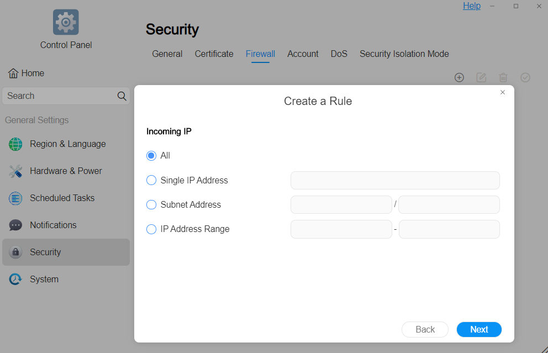Open Scheduled Tasks in sidebar
Viewport: 548px width, 353px height.
pyautogui.click(x=62, y=198)
